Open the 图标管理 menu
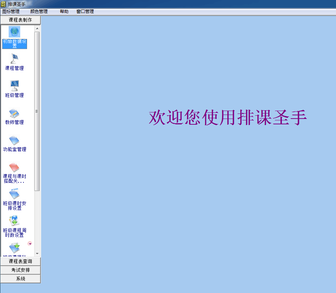This screenshot has width=336, height=293. pos(11,12)
